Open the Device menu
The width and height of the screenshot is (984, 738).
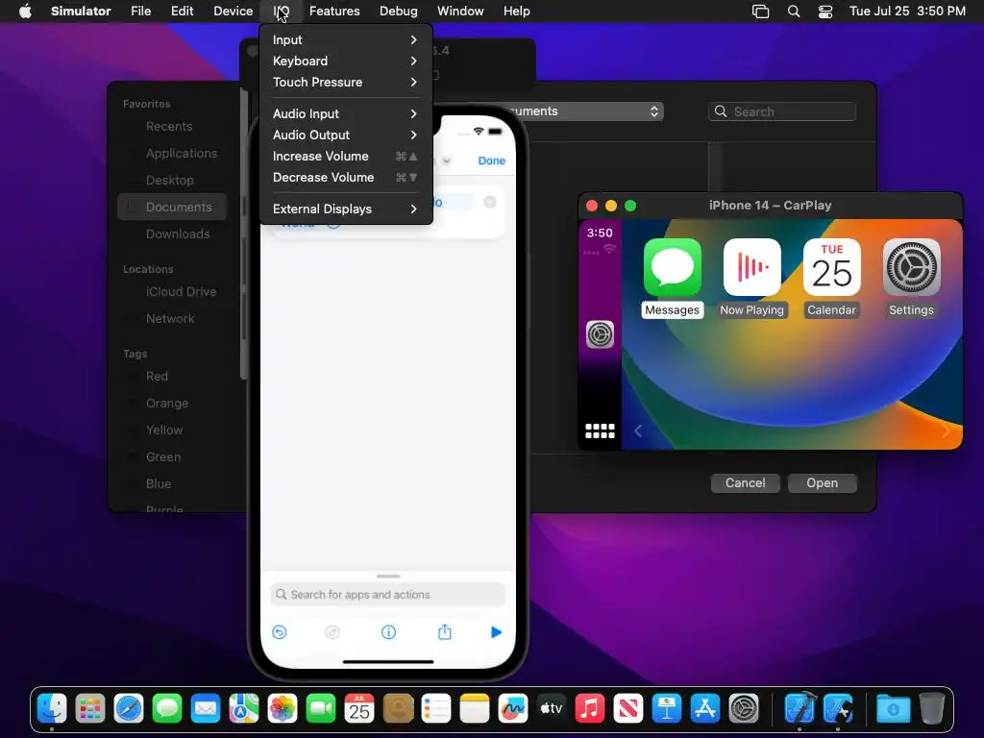233,12
